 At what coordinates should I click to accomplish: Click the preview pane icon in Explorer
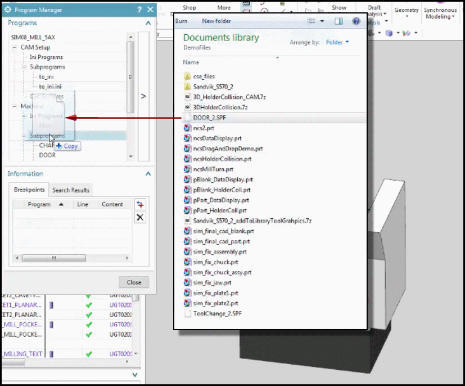pos(338,21)
